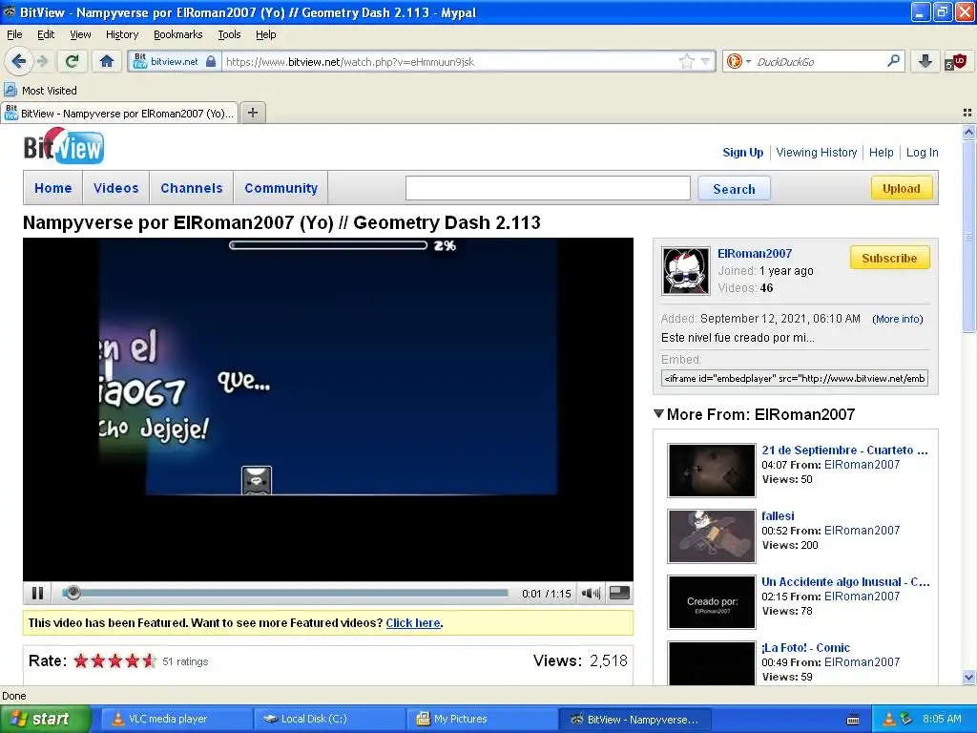Viewport: 977px width, 733px height.
Task: Open the ElRoman2007 channel name link
Action: click(x=755, y=253)
